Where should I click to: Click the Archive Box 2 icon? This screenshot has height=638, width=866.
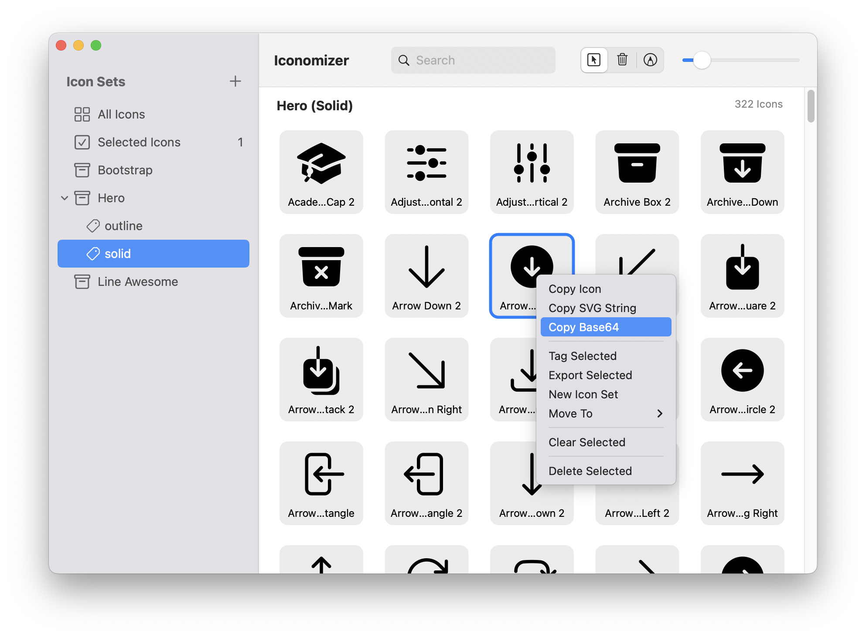(x=637, y=170)
